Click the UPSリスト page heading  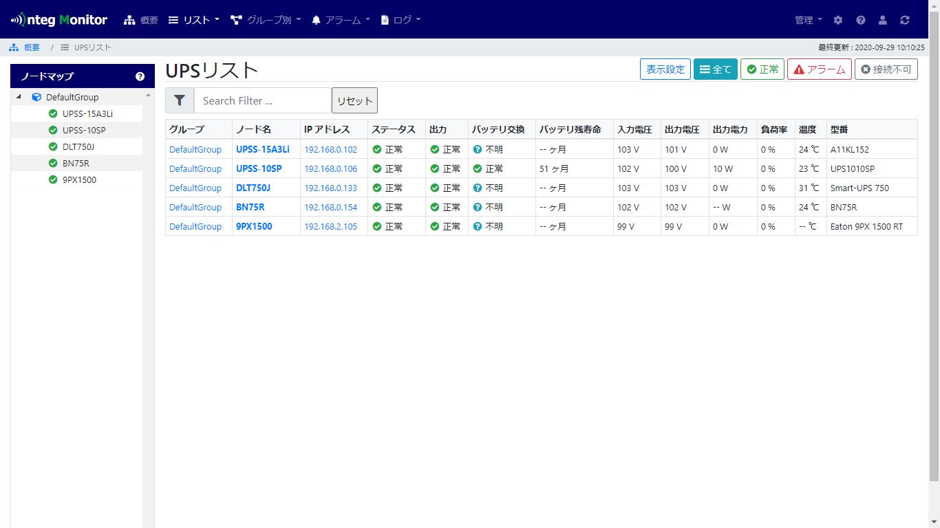[212, 70]
